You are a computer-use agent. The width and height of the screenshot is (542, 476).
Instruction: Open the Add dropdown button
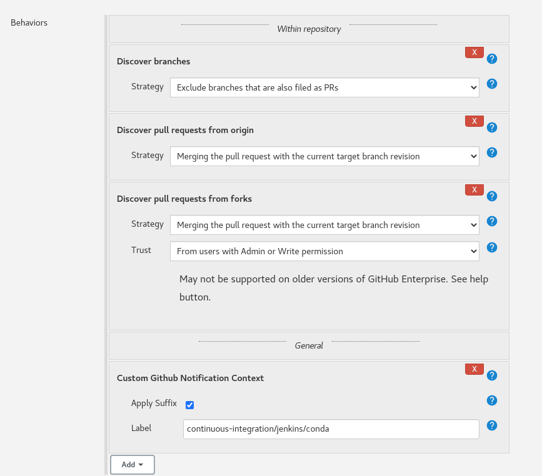(x=132, y=465)
